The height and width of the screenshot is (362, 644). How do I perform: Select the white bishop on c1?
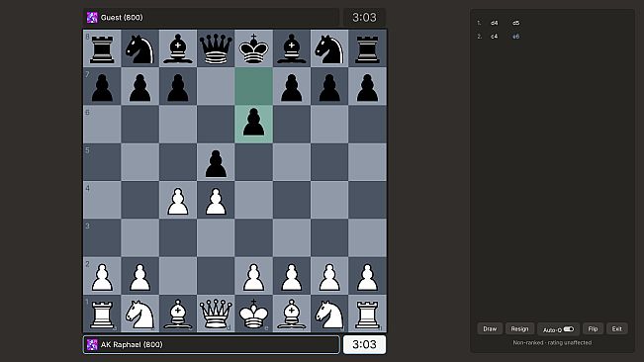pyautogui.click(x=178, y=314)
